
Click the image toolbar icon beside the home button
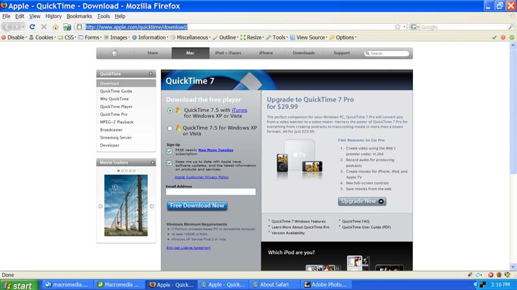[67, 27]
